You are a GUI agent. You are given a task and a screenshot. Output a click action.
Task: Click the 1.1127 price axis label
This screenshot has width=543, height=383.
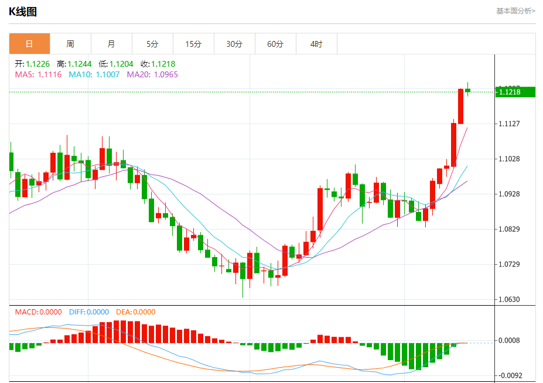pos(509,124)
